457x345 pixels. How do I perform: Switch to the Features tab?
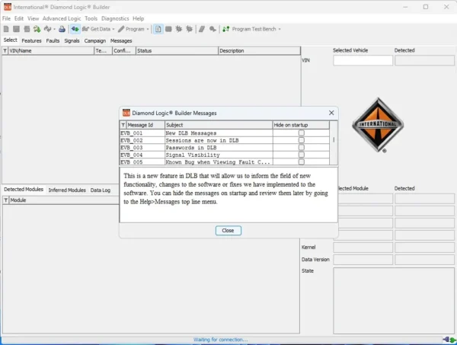coord(31,41)
